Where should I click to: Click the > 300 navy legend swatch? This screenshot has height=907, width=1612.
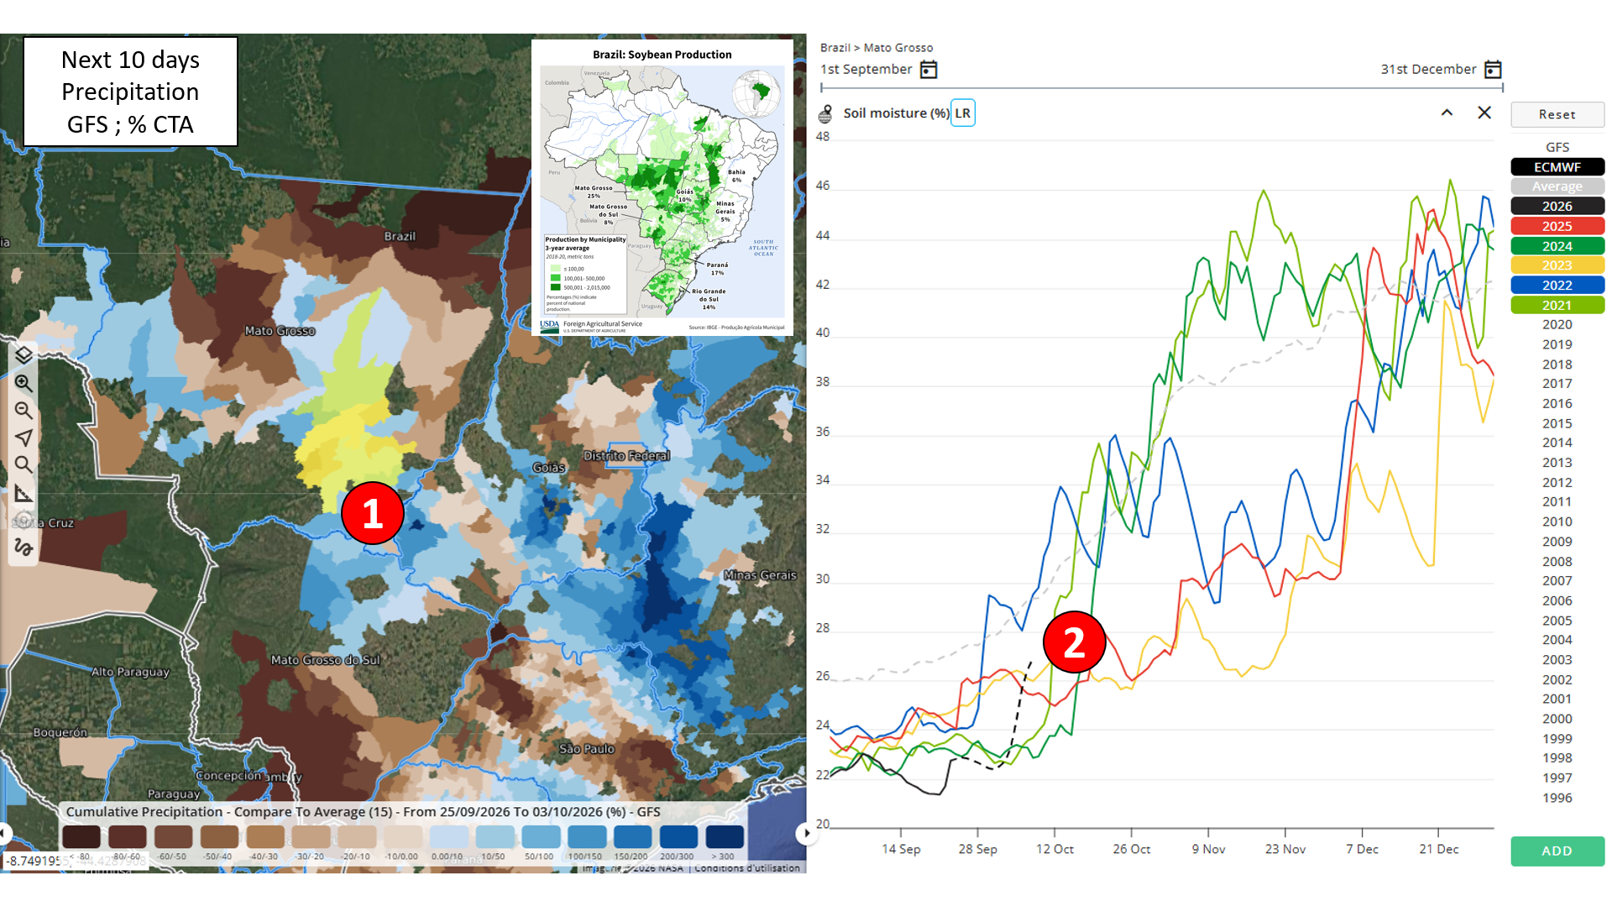click(x=725, y=836)
